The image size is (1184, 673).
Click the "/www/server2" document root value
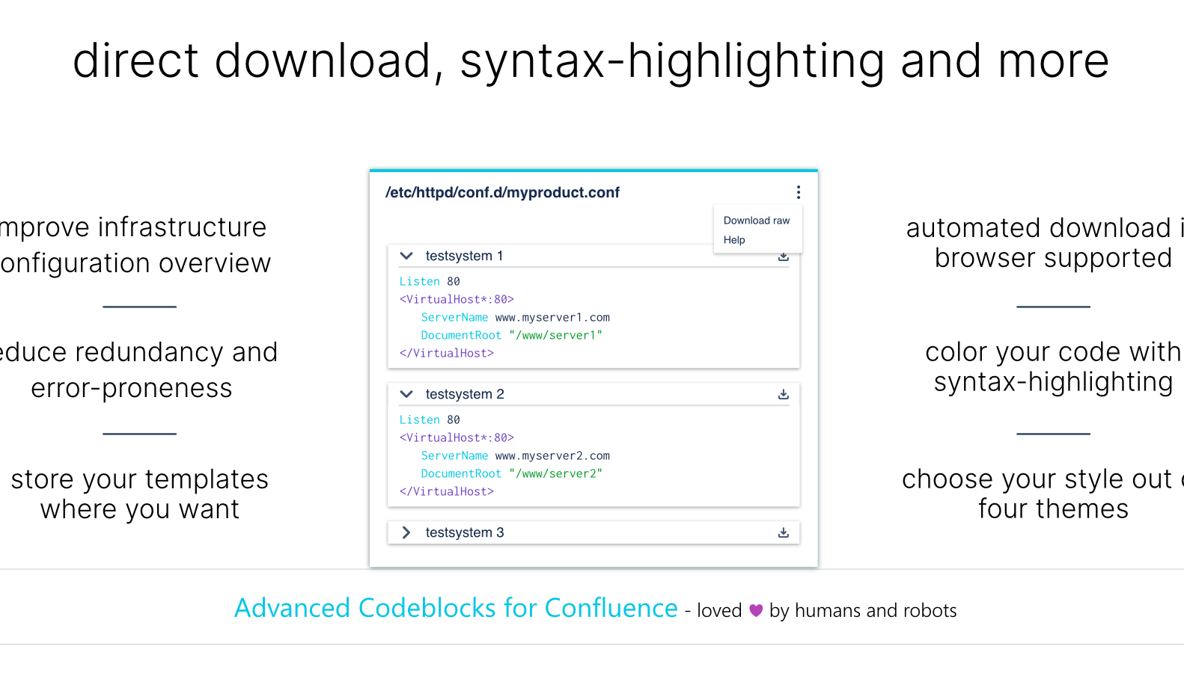click(555, 473)
